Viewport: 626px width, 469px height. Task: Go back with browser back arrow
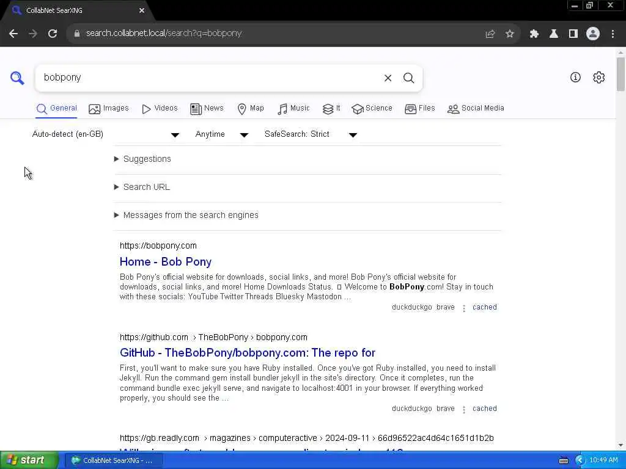[x=13, y=34]
